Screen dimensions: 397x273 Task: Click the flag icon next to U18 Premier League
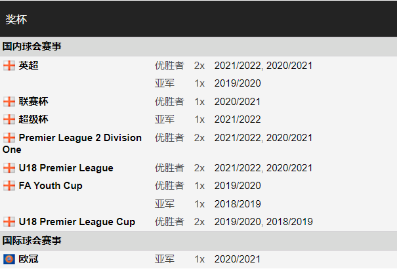tap(9, 168)
